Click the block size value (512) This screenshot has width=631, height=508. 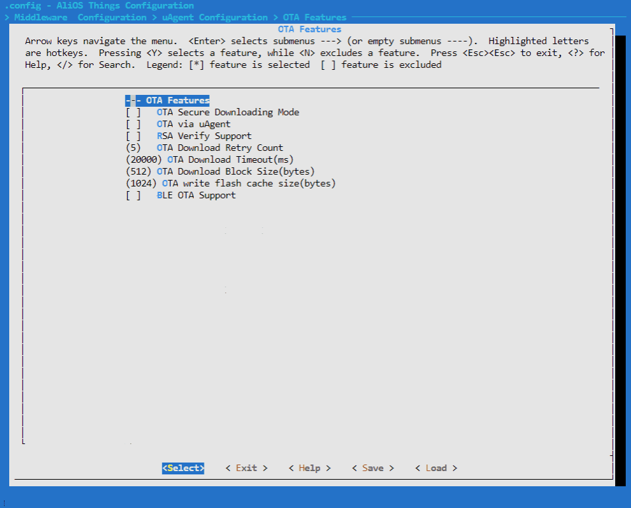138,172
